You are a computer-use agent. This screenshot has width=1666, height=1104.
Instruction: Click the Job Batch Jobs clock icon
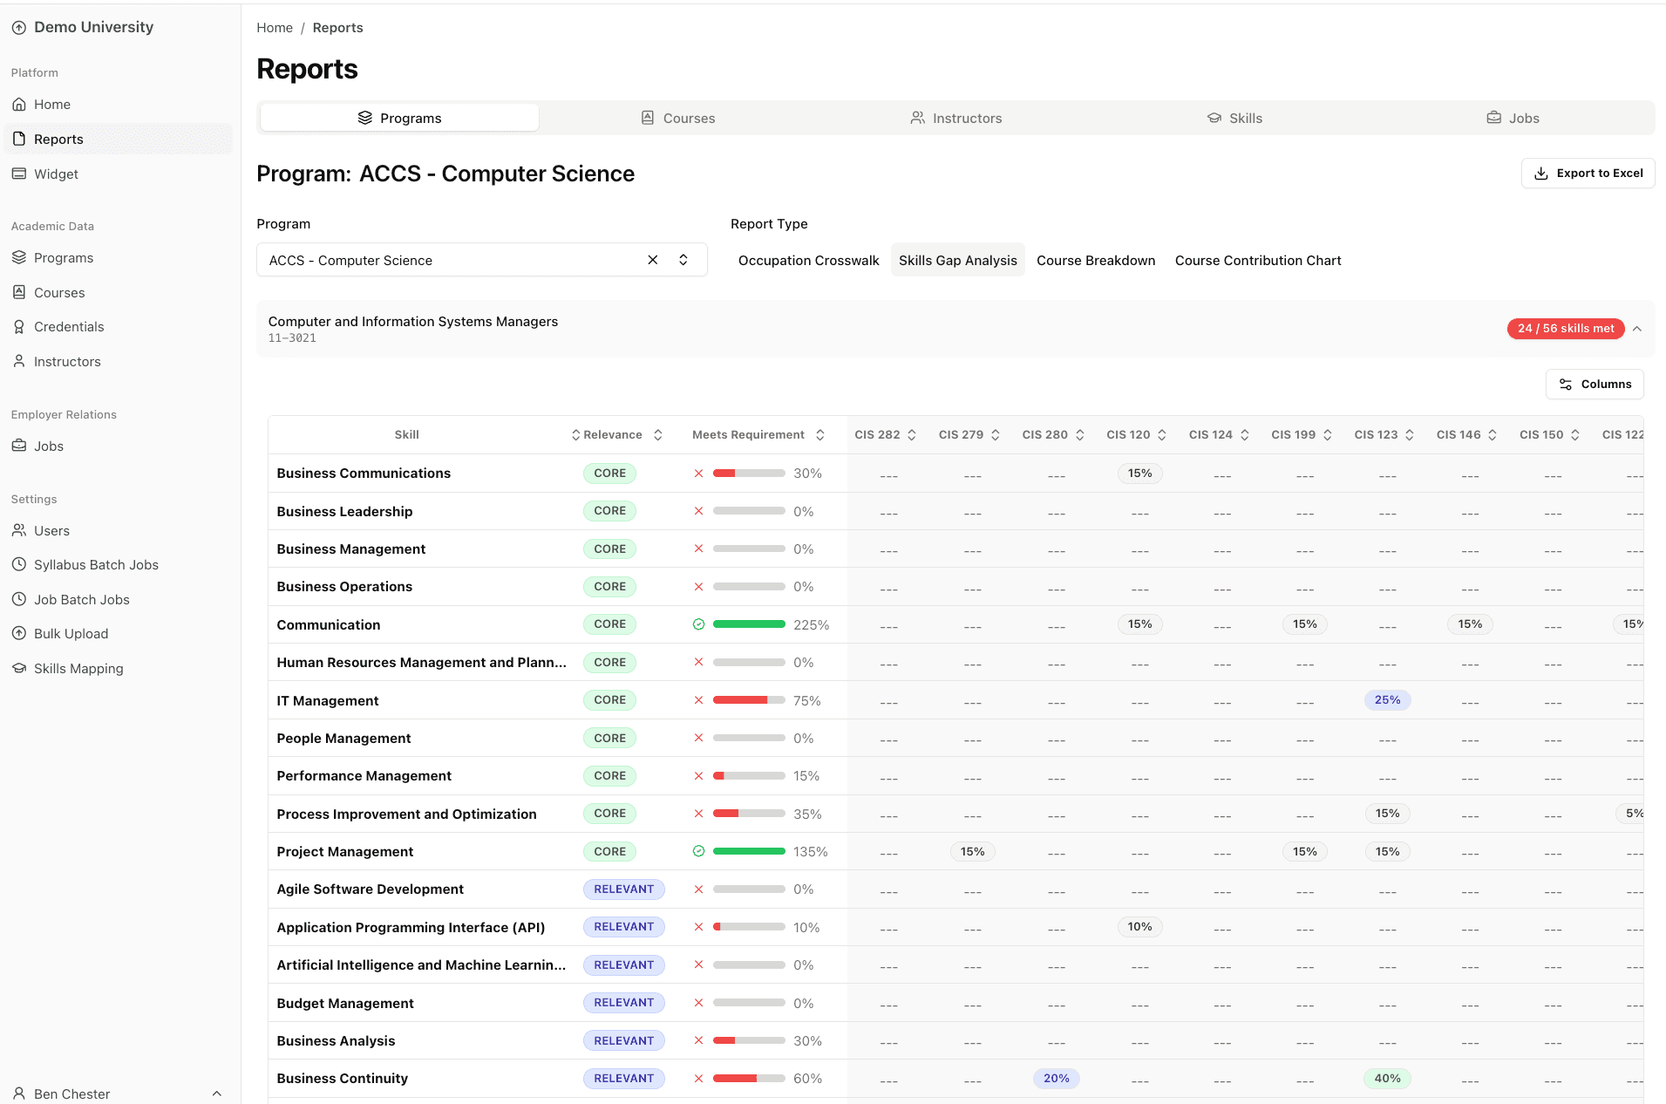(x=19, y=600)
